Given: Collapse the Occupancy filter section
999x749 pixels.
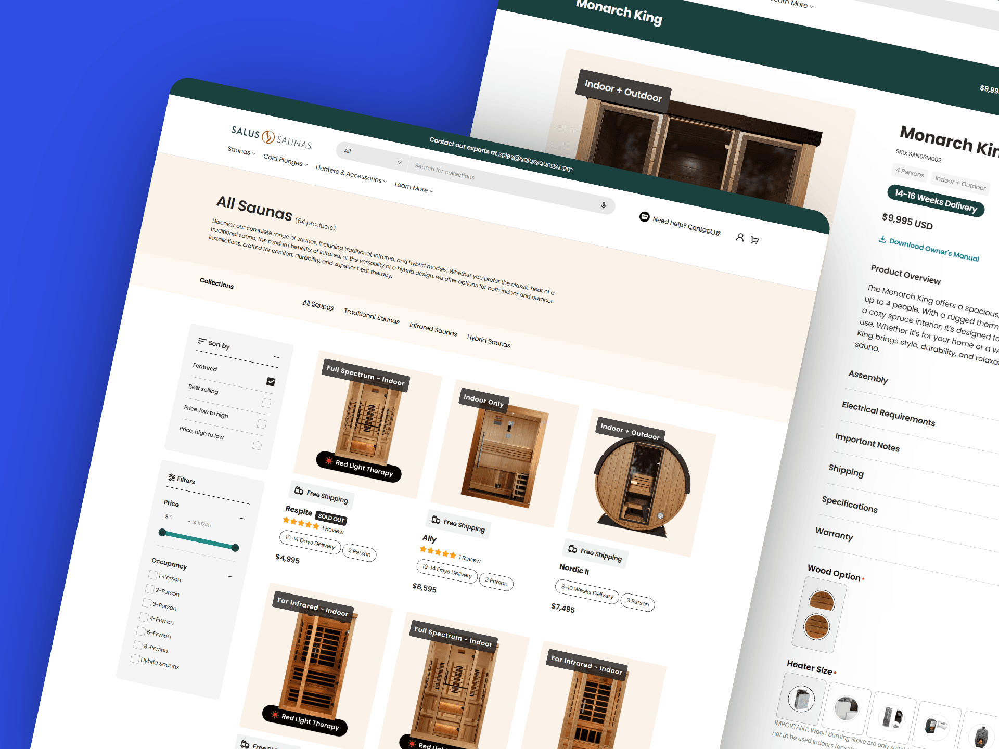Looking at the screenshot, I should 229,576.
